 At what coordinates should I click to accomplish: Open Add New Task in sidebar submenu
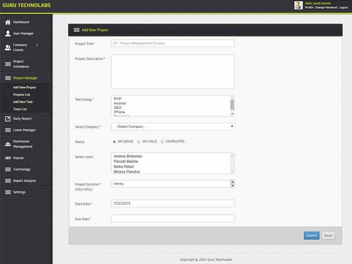23,102
